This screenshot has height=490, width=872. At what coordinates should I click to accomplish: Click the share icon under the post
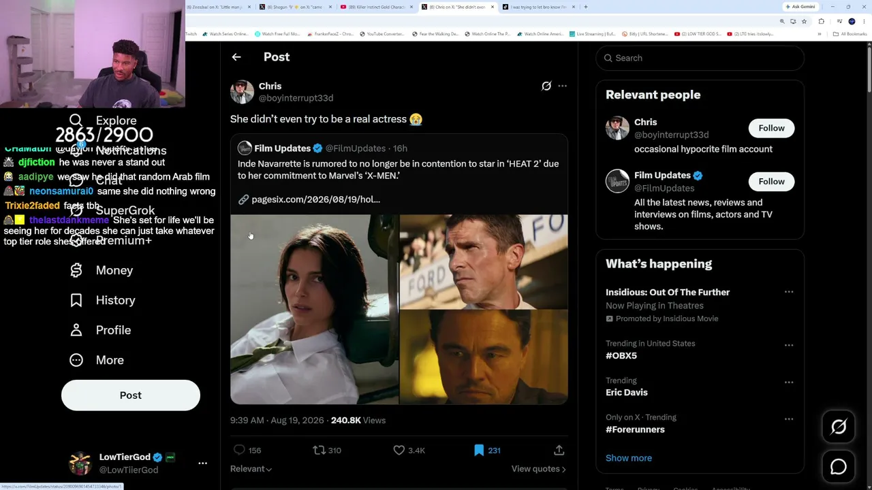point(559,450)
